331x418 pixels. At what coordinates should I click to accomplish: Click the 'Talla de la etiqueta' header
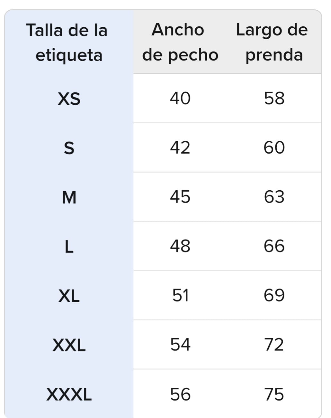[x=69, y=43]
